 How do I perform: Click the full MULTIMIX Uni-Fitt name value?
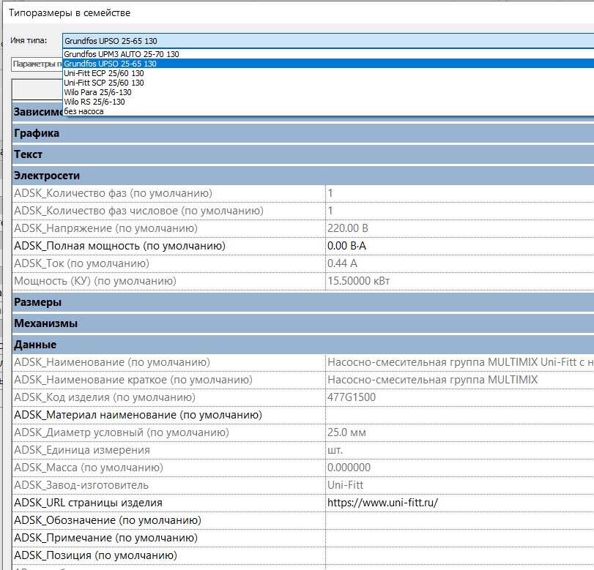(460, 362)
